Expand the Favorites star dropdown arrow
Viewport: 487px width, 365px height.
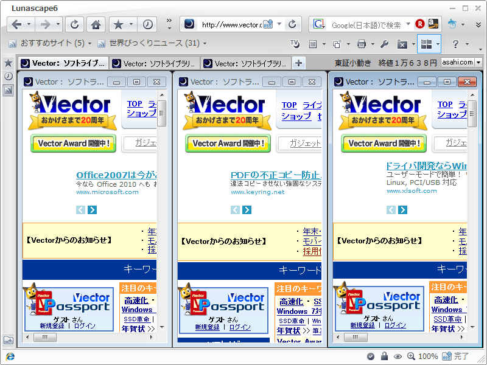point(131,24)
